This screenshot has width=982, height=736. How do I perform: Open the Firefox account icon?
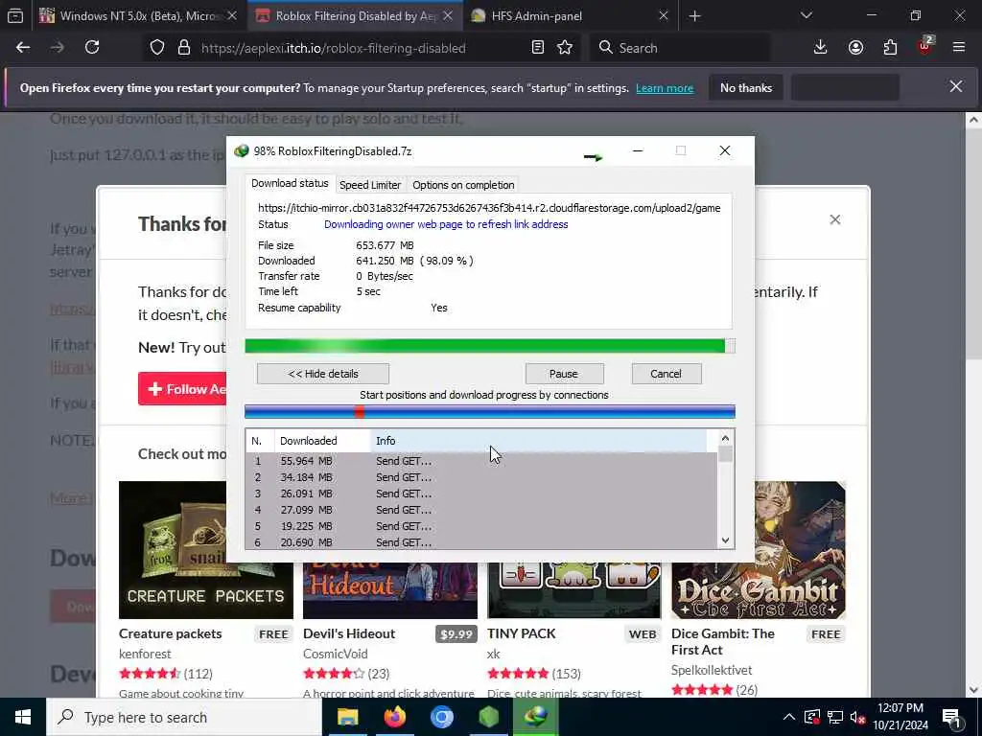point(855,48)
